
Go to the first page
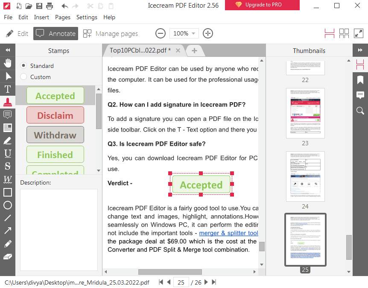(x=161, y=282)
